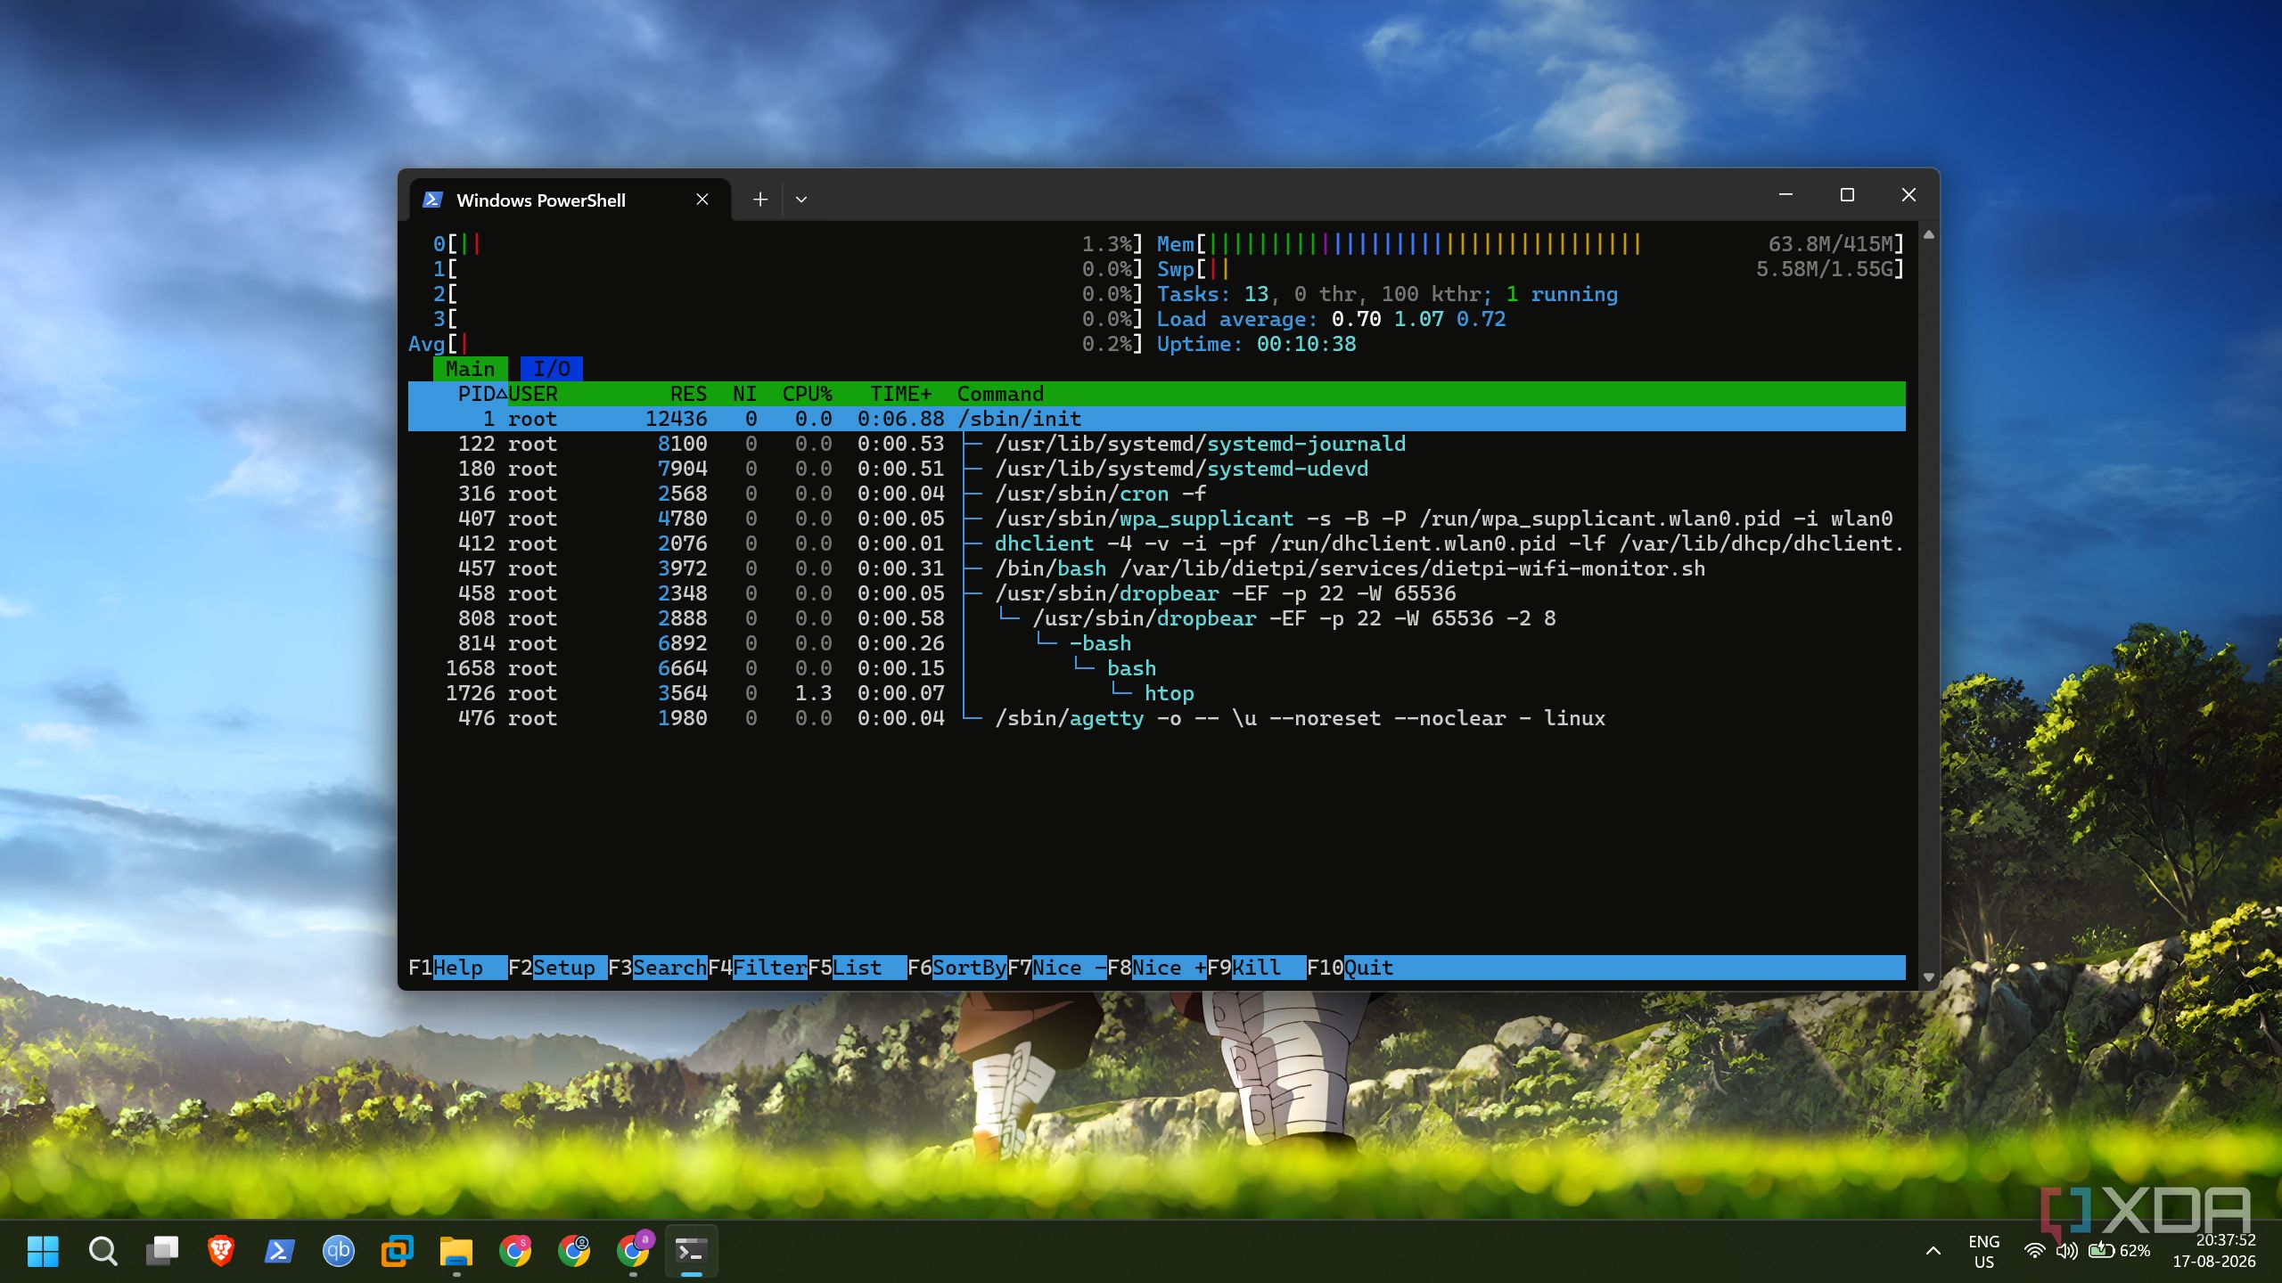Open Task View from taskbar

click(x=162, y=1251)
